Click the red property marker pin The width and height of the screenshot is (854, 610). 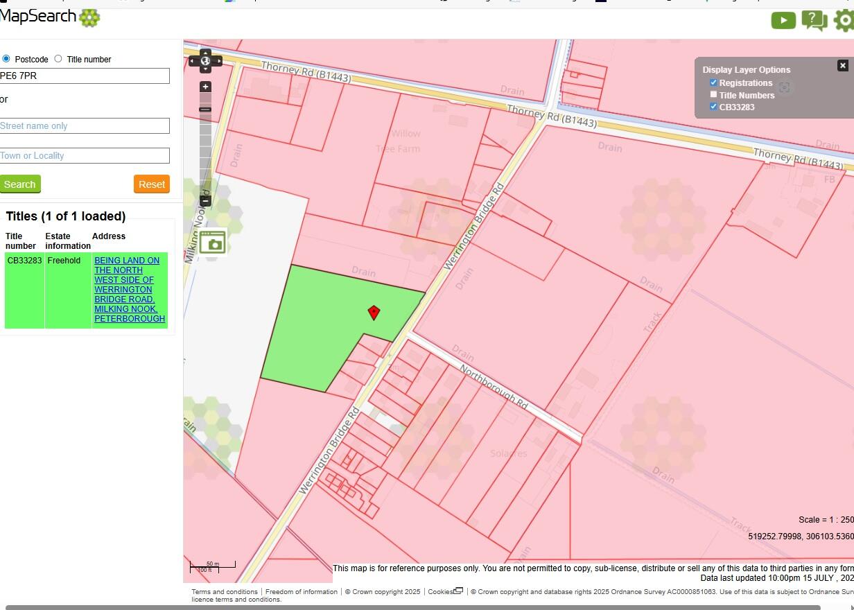coord(374,313)
